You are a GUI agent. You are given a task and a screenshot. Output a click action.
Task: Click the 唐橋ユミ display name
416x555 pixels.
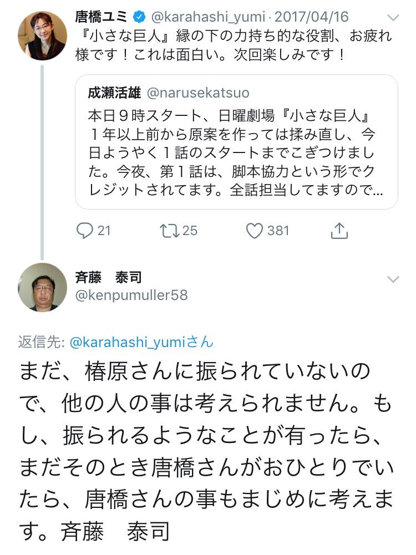click(102, 17)
